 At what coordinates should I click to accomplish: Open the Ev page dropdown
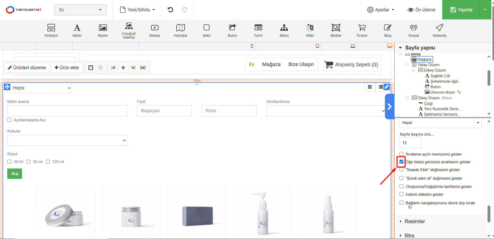pyautogui.click(x=80, y=10)
